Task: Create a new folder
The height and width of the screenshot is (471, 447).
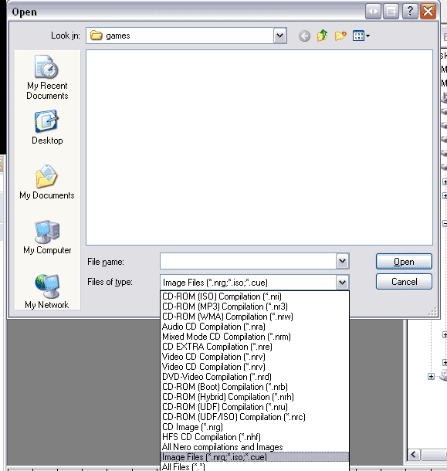Action: tap(340, 36)
